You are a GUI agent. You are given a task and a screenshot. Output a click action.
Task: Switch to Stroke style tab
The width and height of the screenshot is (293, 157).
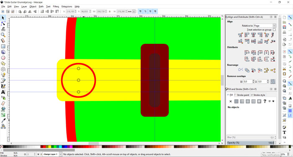pyautogui.click(x=258, y=95)
